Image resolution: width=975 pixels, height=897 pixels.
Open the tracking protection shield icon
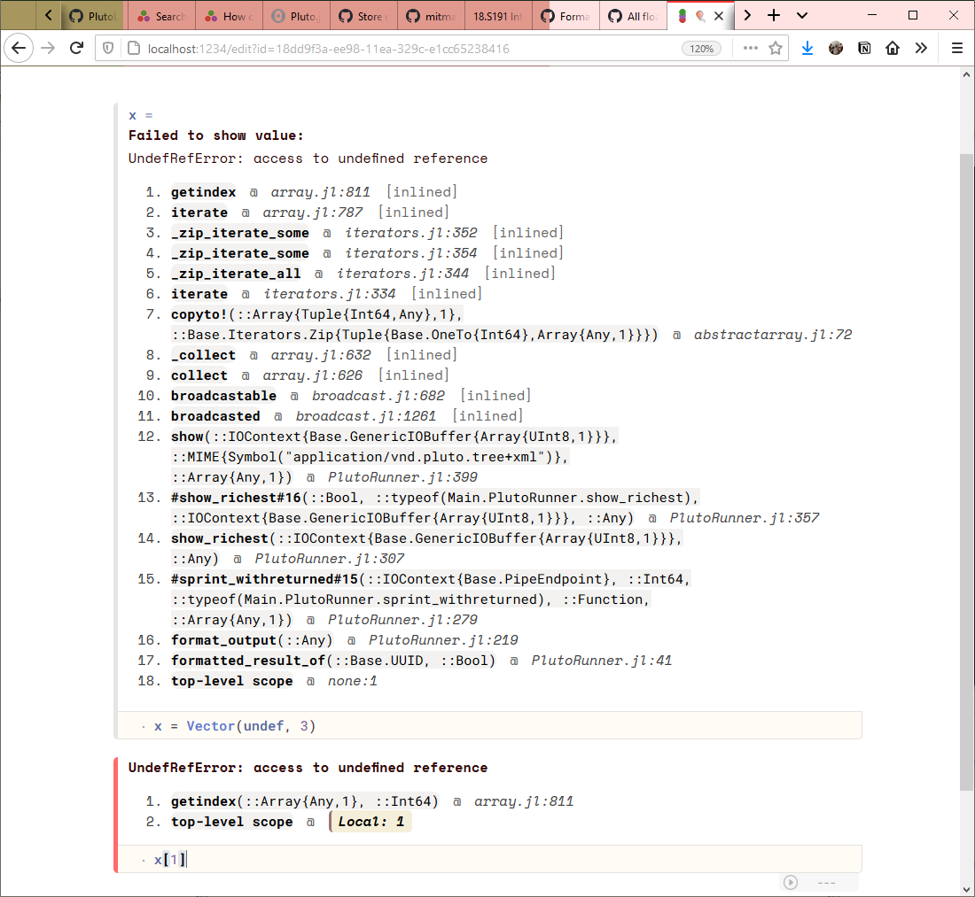coord(108,49)
